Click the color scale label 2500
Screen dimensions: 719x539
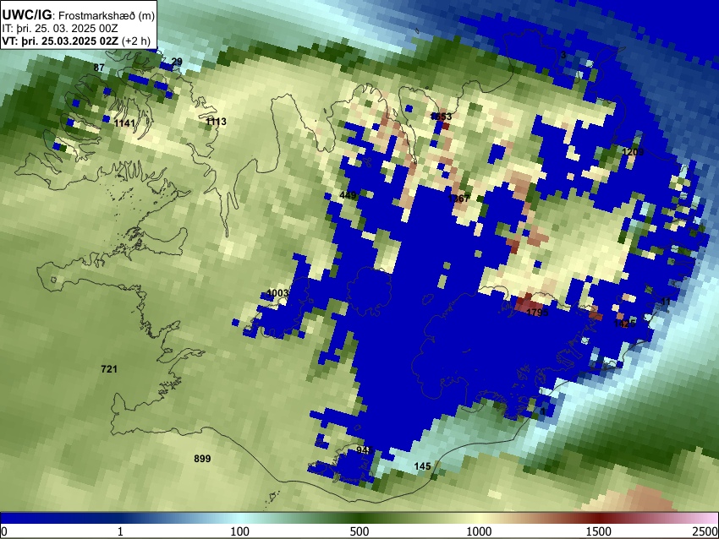tap(706, 531)
